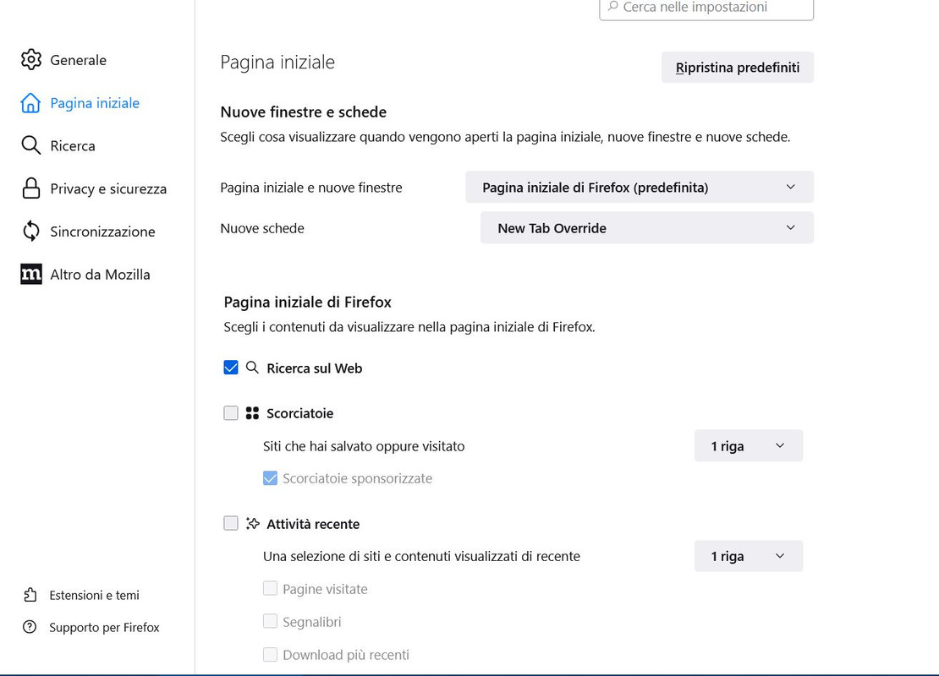Click the search icon in Cerca nelle impostazioni

(x=613, y=7)
